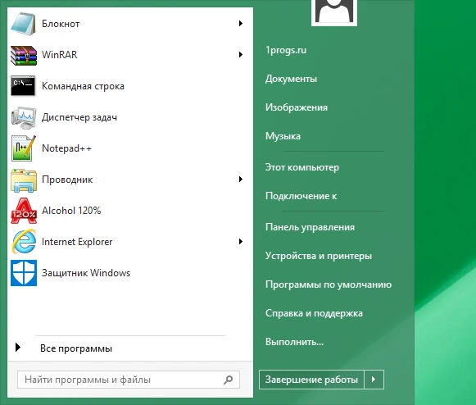Expand the Блокнот jump list arrow
The width and height of the screenshot is (476, 405).
[240, 24]
